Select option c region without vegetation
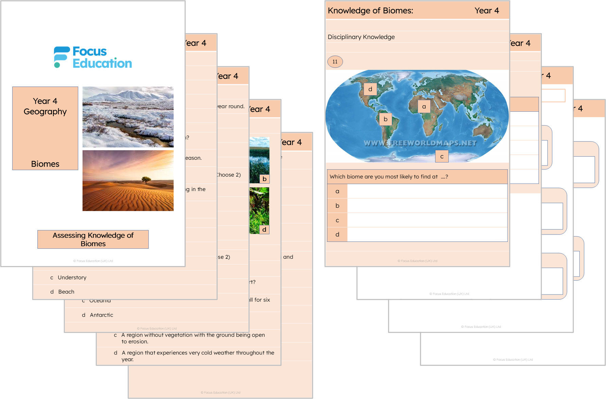This screenshot has height=399, width=606. (189, 338)
